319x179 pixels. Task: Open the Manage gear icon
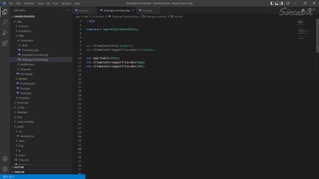coord(5,169)
